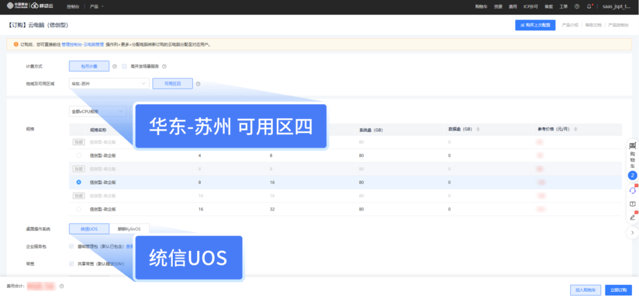The width and height of the screenshot is (639, 299).
Task: Toggle the 共享带宽 checkbox
Action: 72,264
